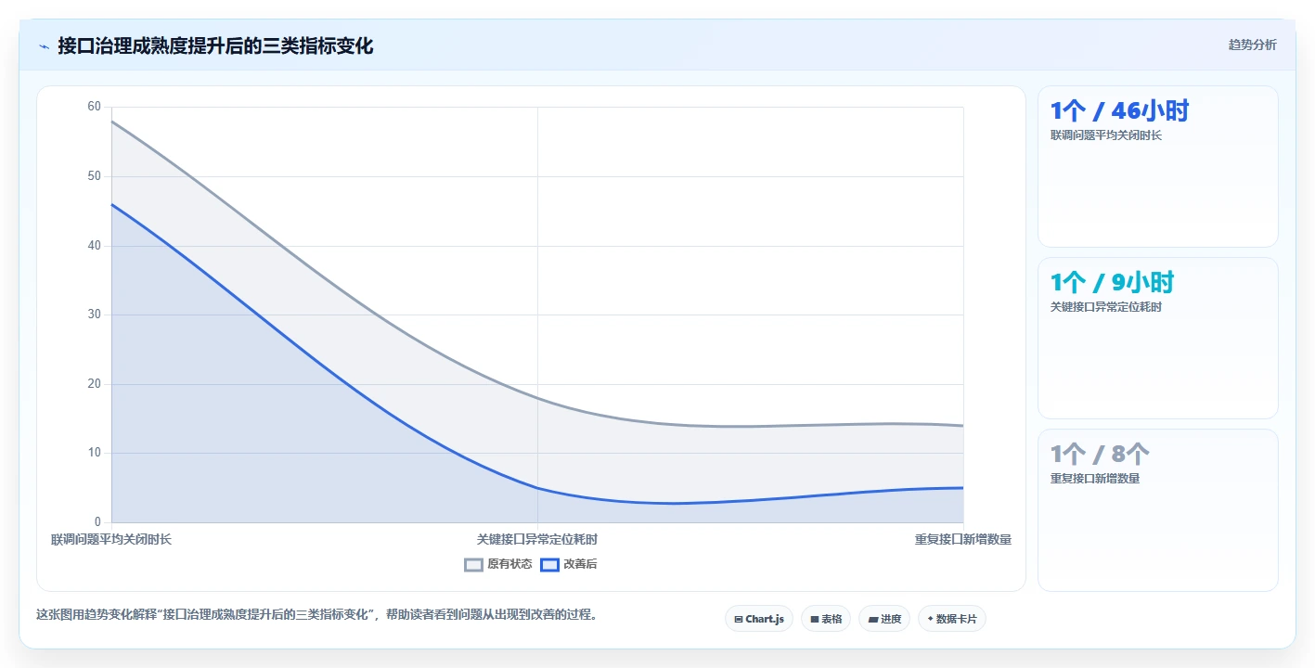1315x668 pixels.
Task: Click the 趋势分析 label in header
Action: coord(1252,45)
